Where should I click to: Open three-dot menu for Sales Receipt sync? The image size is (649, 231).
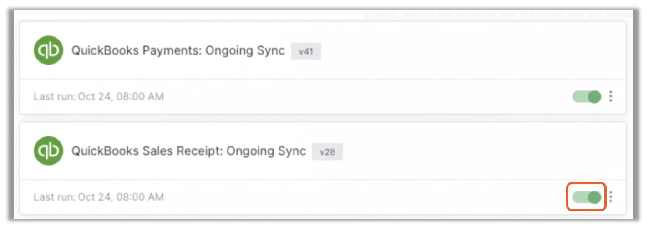point(611,196)
